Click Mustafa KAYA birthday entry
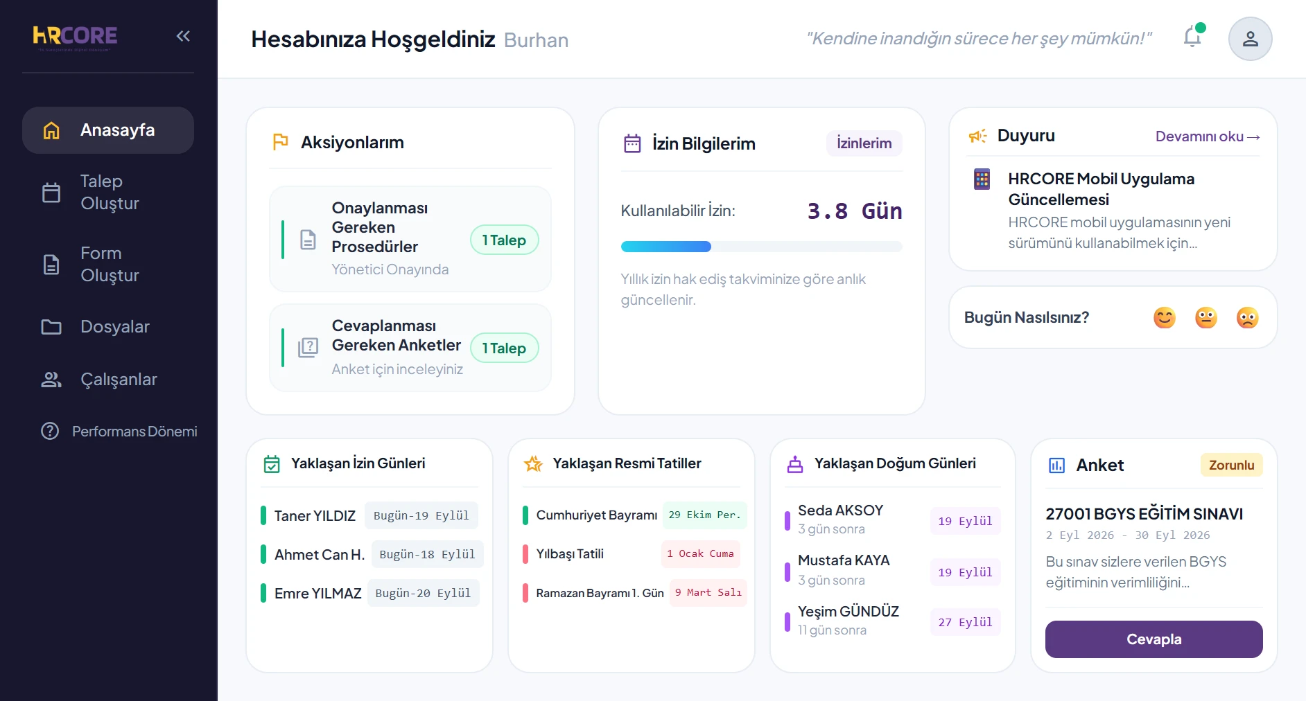This screenshot has height=701, width=1306. click(892, 570)
